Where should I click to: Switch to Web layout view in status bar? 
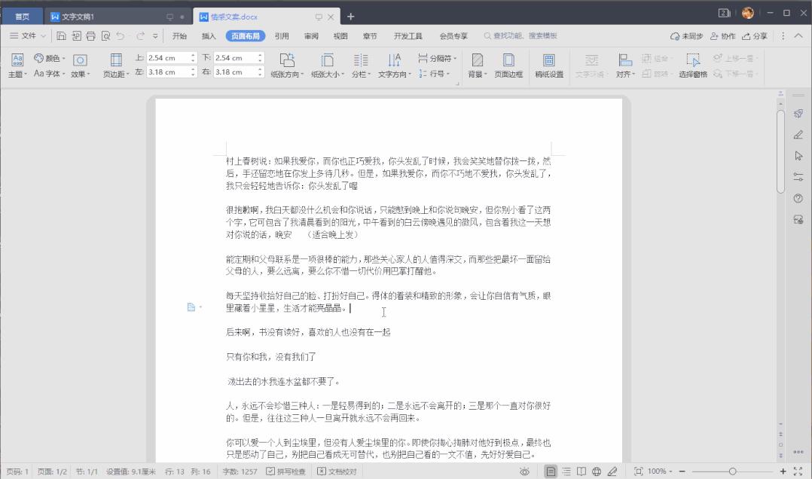pyautogui.click(x=597, y=470)
